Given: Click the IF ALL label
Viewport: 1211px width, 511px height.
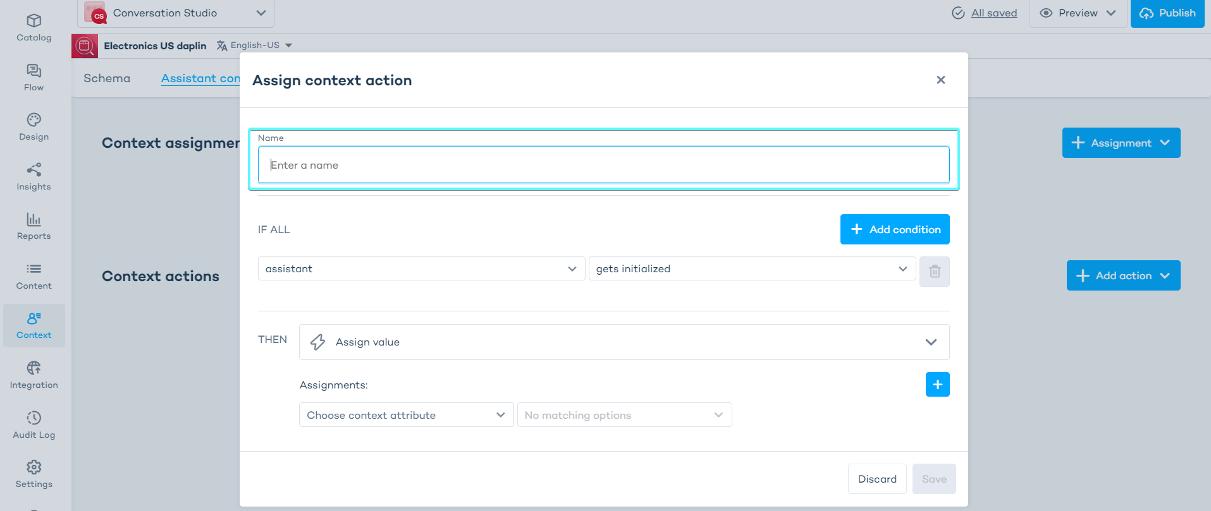Looking at the screenshot, I should pos(274,229).
